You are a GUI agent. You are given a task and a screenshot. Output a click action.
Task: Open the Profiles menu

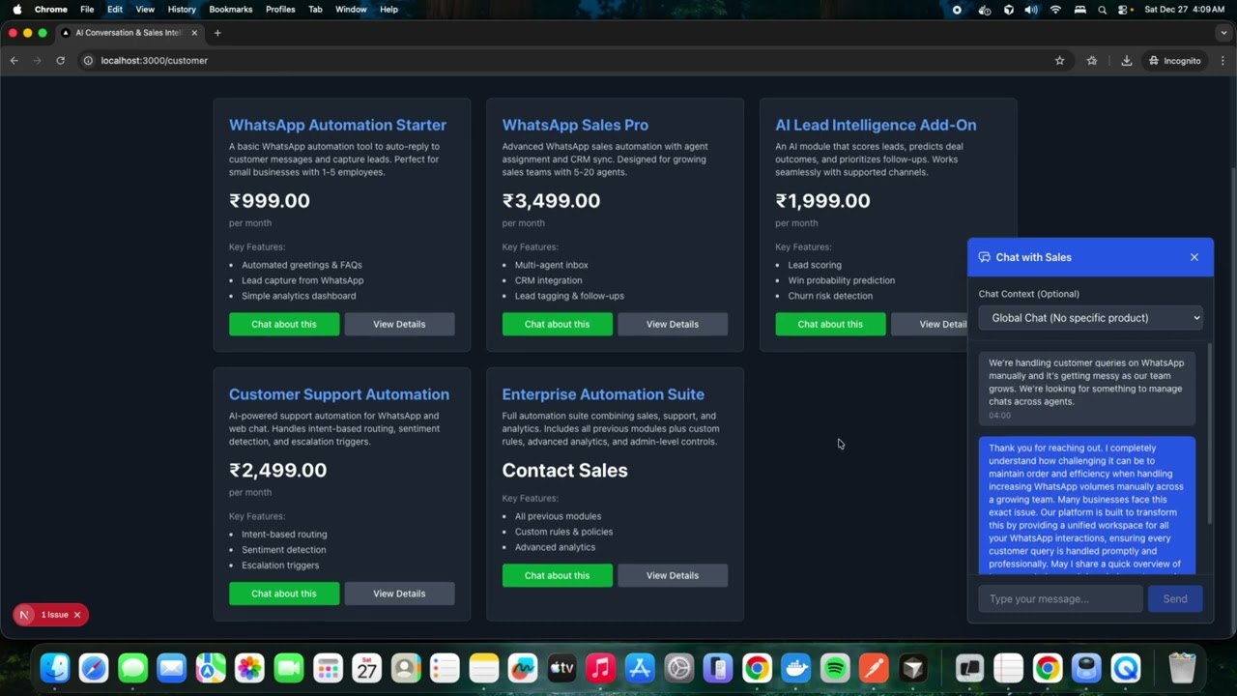tap(280, 9)
